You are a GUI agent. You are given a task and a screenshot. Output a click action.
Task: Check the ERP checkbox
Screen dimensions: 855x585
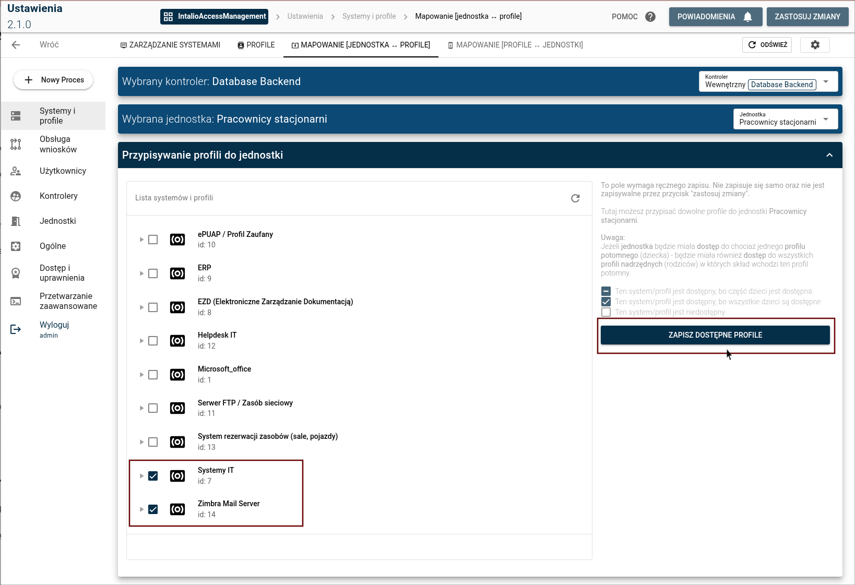153,273
